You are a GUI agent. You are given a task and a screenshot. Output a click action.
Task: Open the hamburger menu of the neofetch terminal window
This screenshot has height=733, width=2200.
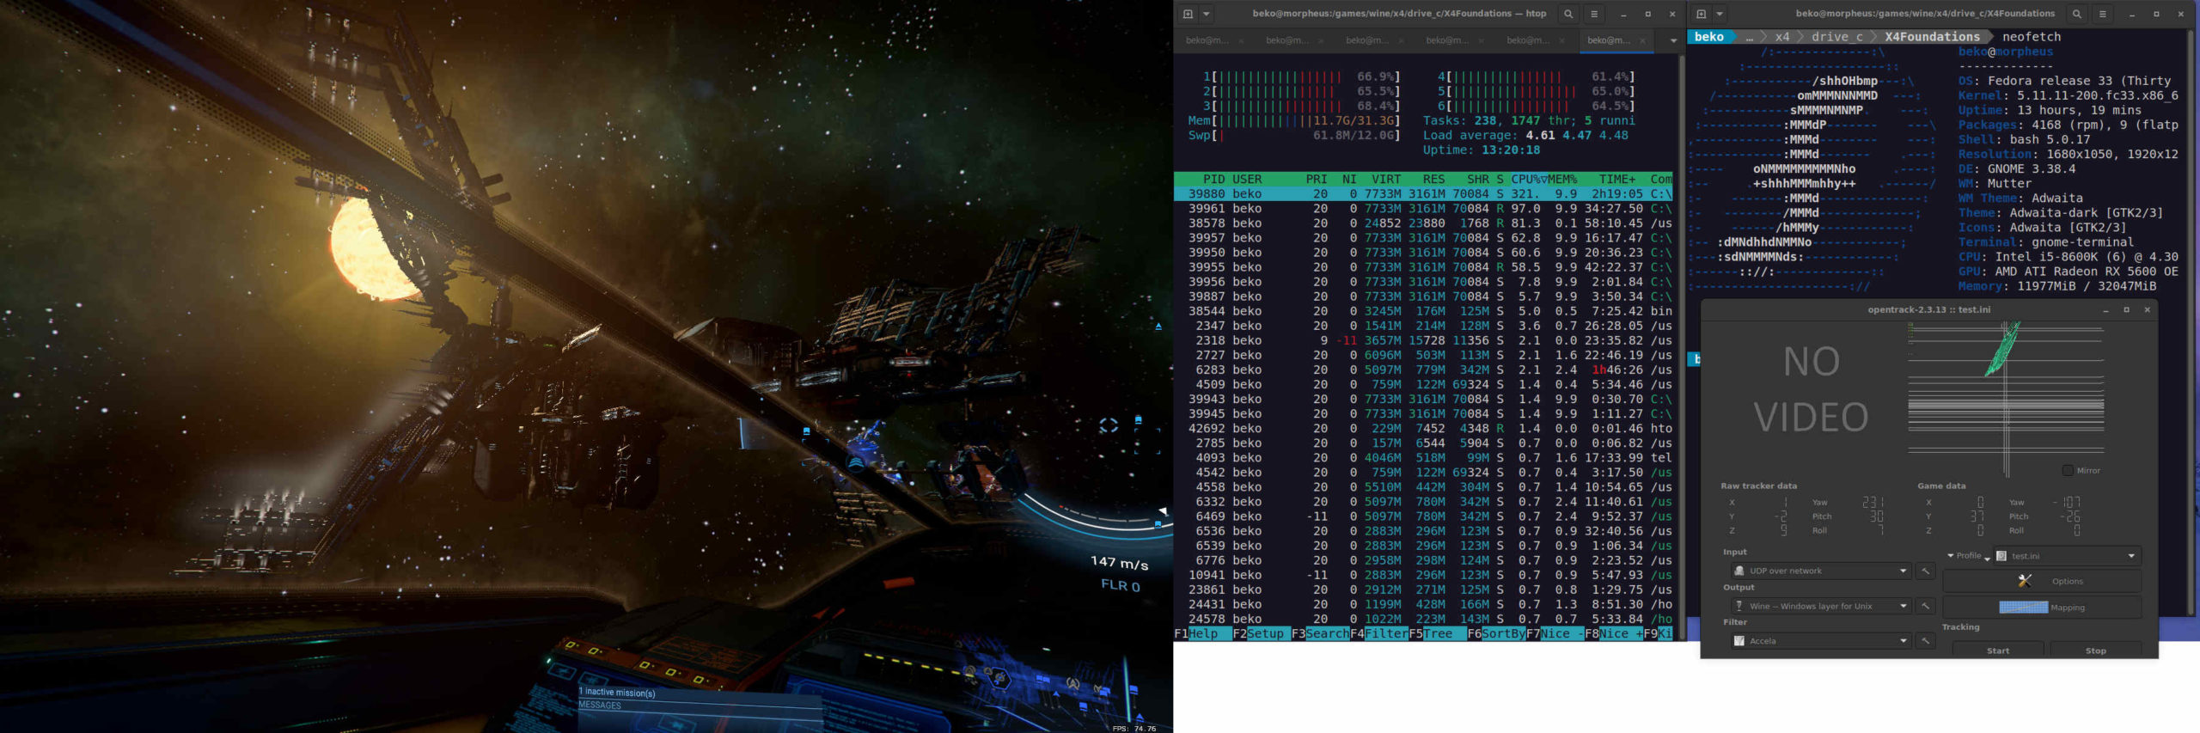click(2103, 14)
